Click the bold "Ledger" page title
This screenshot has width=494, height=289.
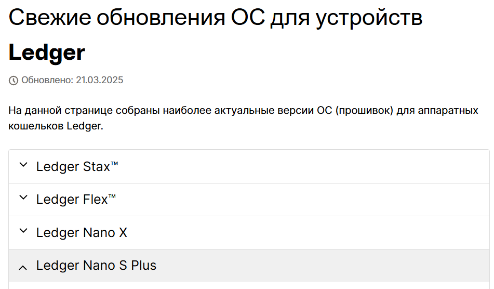click(47, 52)
